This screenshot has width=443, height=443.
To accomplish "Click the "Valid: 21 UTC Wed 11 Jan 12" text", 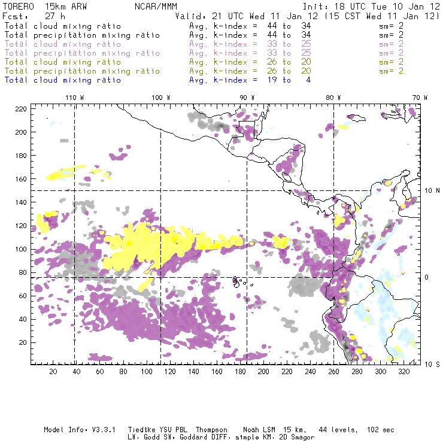I will 247,16.
